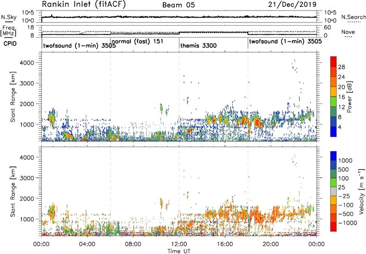
Task: Click the 'N.Sky' legend label
Action: (9, 17)
